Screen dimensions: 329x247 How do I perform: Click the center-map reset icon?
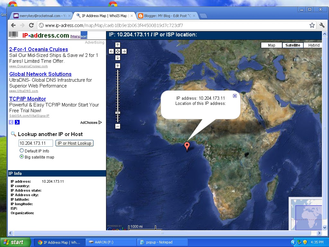coord(118,51)
